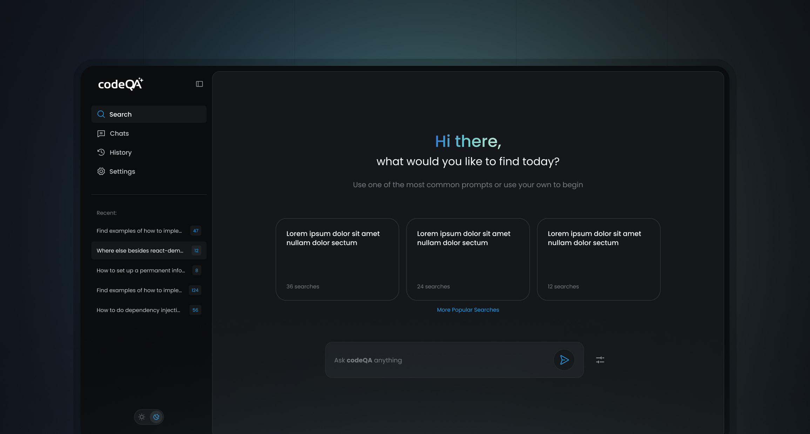Open recent item with 124 badge
The height and width of the screenshot is (434, 810).
point(149,290)
